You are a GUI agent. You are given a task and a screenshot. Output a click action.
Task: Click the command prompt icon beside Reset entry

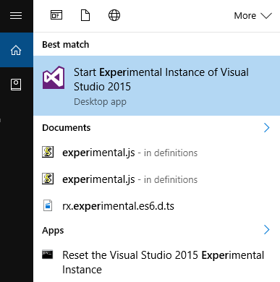tap(48, 255)
